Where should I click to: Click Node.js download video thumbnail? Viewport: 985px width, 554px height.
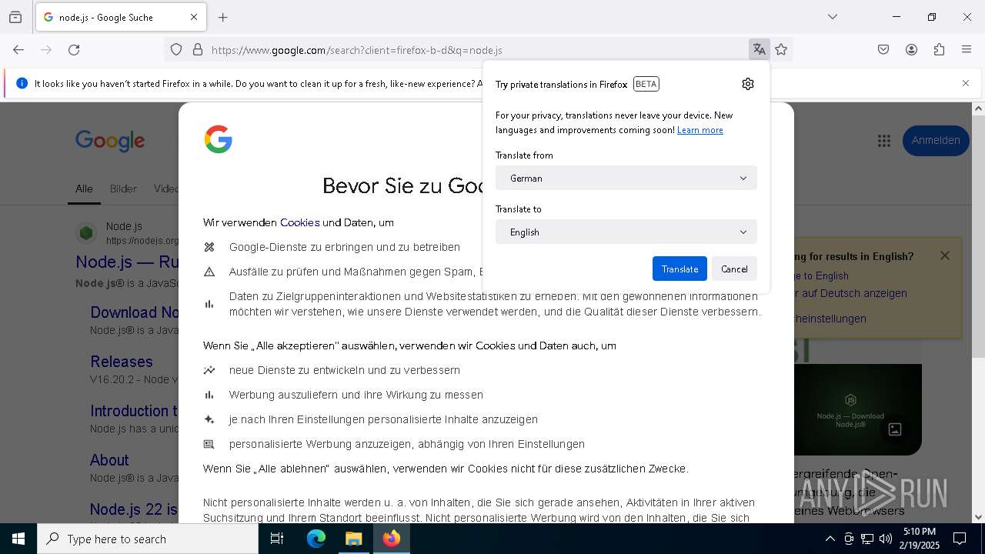pos(857,409)
